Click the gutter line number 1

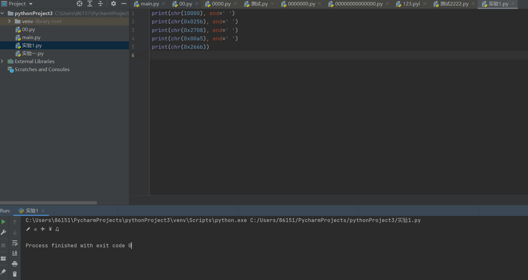(x=133, y=13)
